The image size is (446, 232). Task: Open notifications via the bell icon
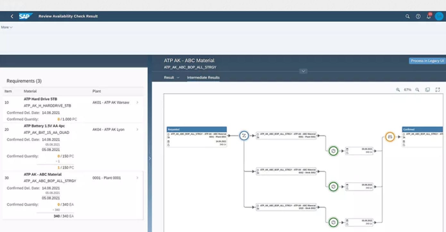429,16
